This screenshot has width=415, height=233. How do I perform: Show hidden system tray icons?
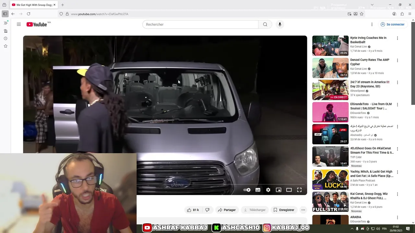click(x=352, y=229)
